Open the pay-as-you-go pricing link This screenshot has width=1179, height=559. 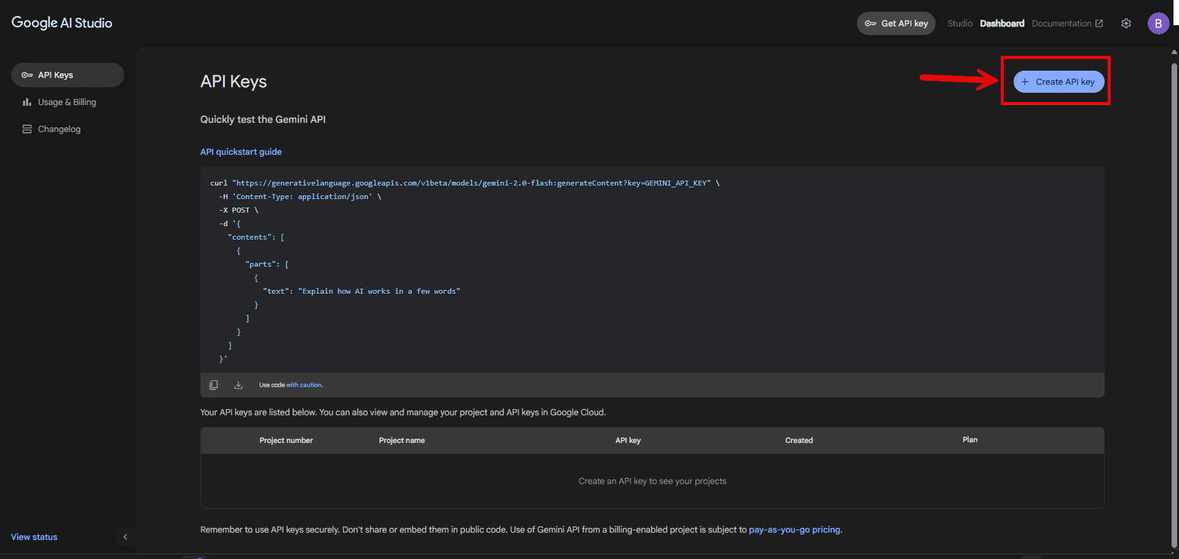click(794, 530)
